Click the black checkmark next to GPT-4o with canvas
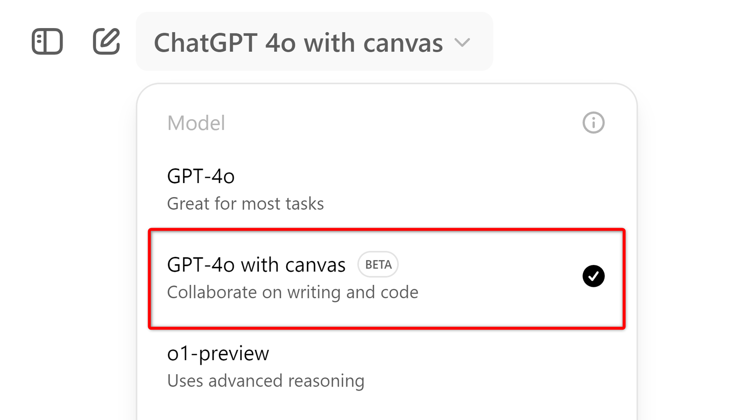Image resolution: width=748 pixels, height=420 pixels. (593, 276)
